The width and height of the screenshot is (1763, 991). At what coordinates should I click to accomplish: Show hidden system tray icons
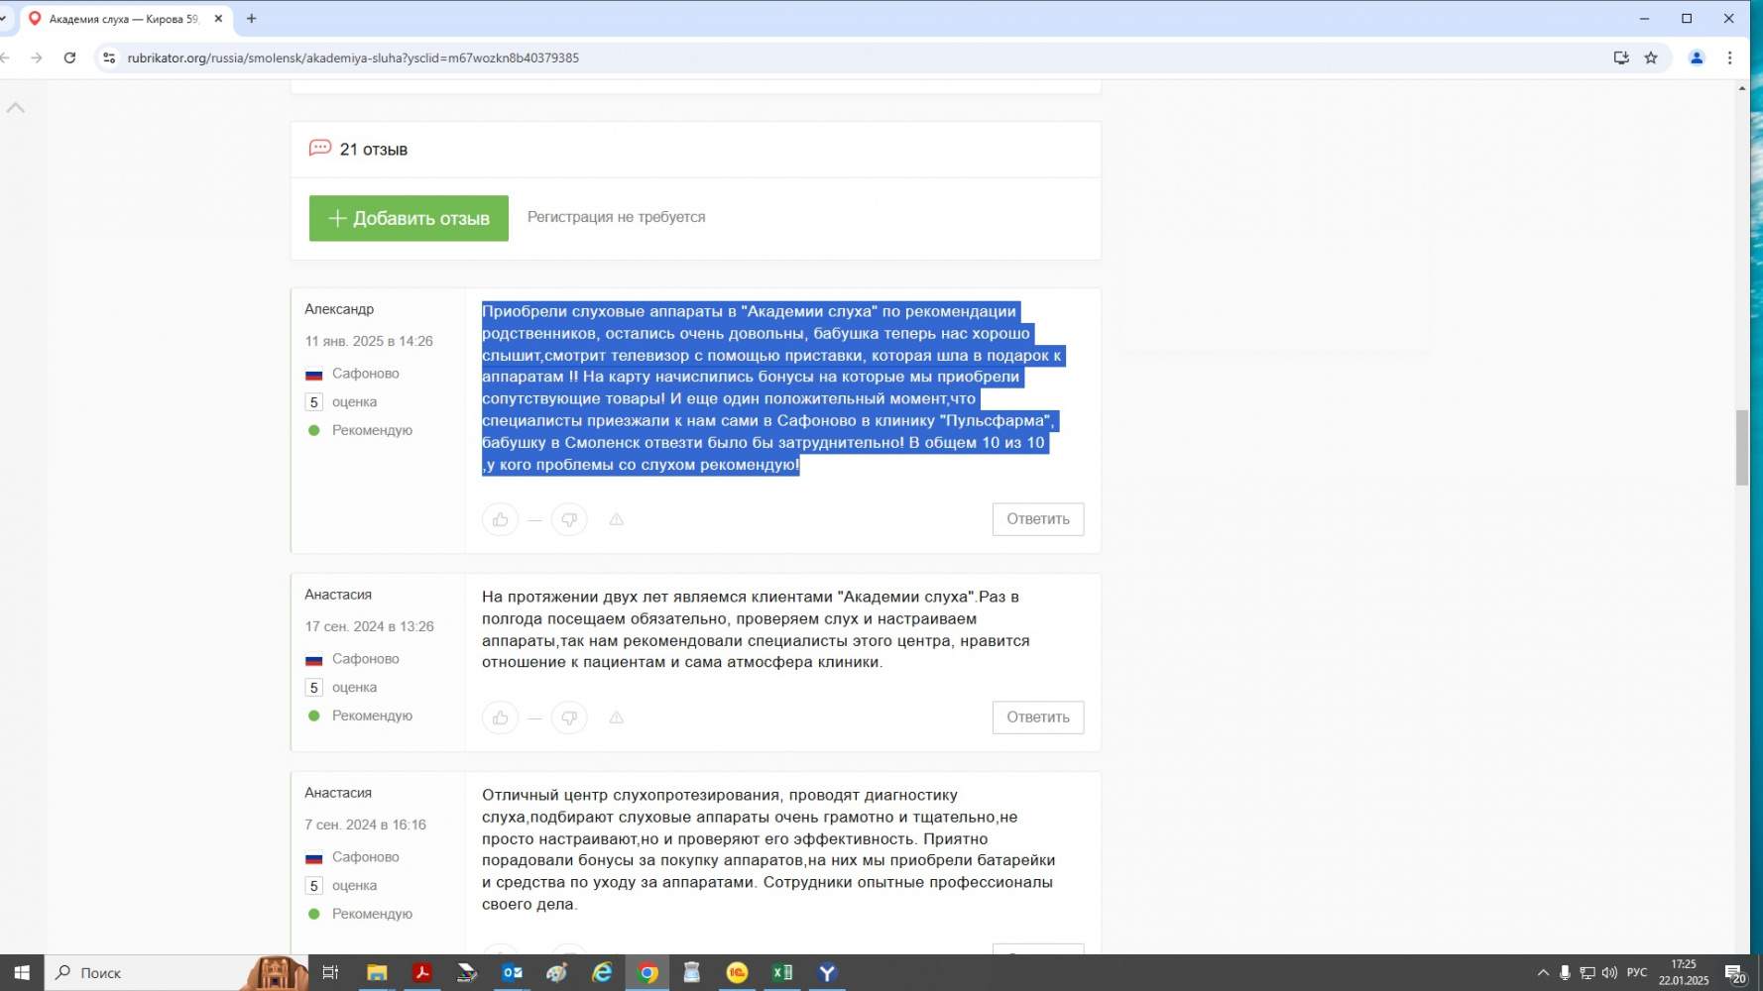click(1543, 973)
